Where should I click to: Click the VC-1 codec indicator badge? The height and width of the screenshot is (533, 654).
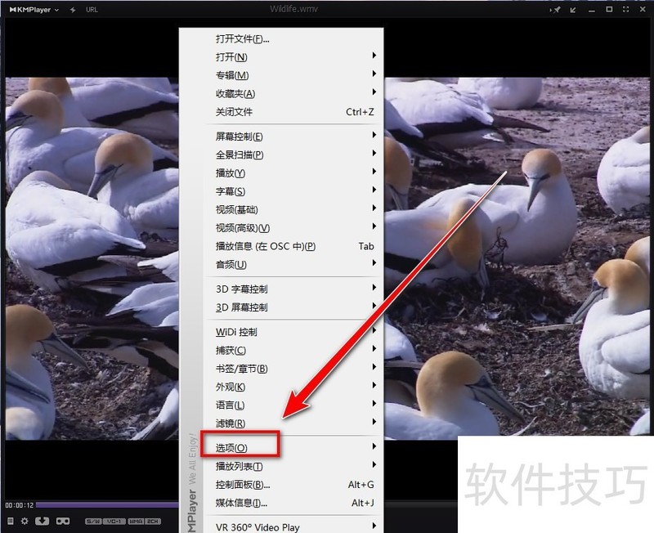point(114,521)
